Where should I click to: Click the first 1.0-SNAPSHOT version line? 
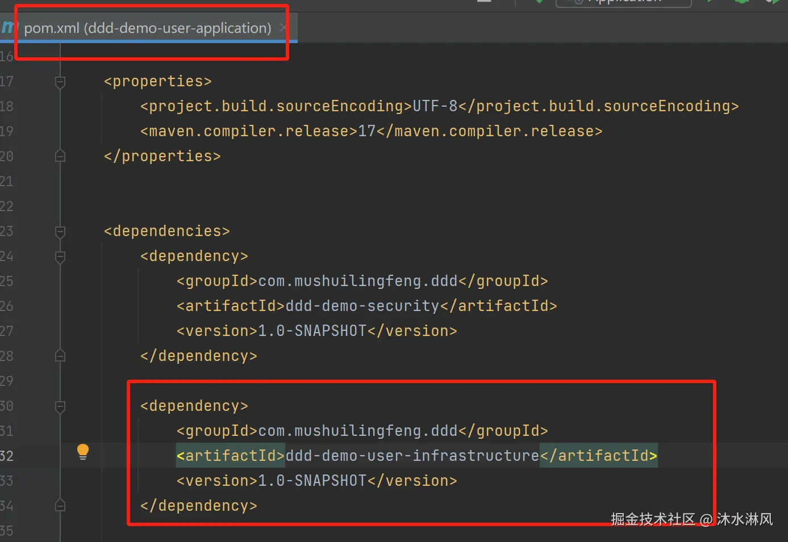[x=317, y=331]
